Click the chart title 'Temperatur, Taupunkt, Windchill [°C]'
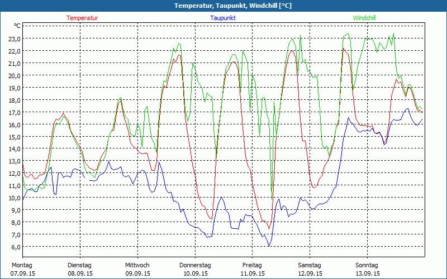This screenshot has width=447, height=279. 233,6
